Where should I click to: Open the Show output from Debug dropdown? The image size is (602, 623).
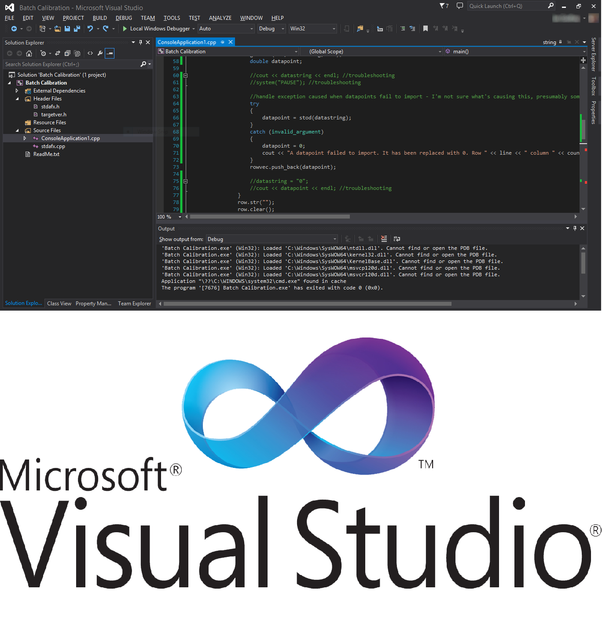coord(272,239)
